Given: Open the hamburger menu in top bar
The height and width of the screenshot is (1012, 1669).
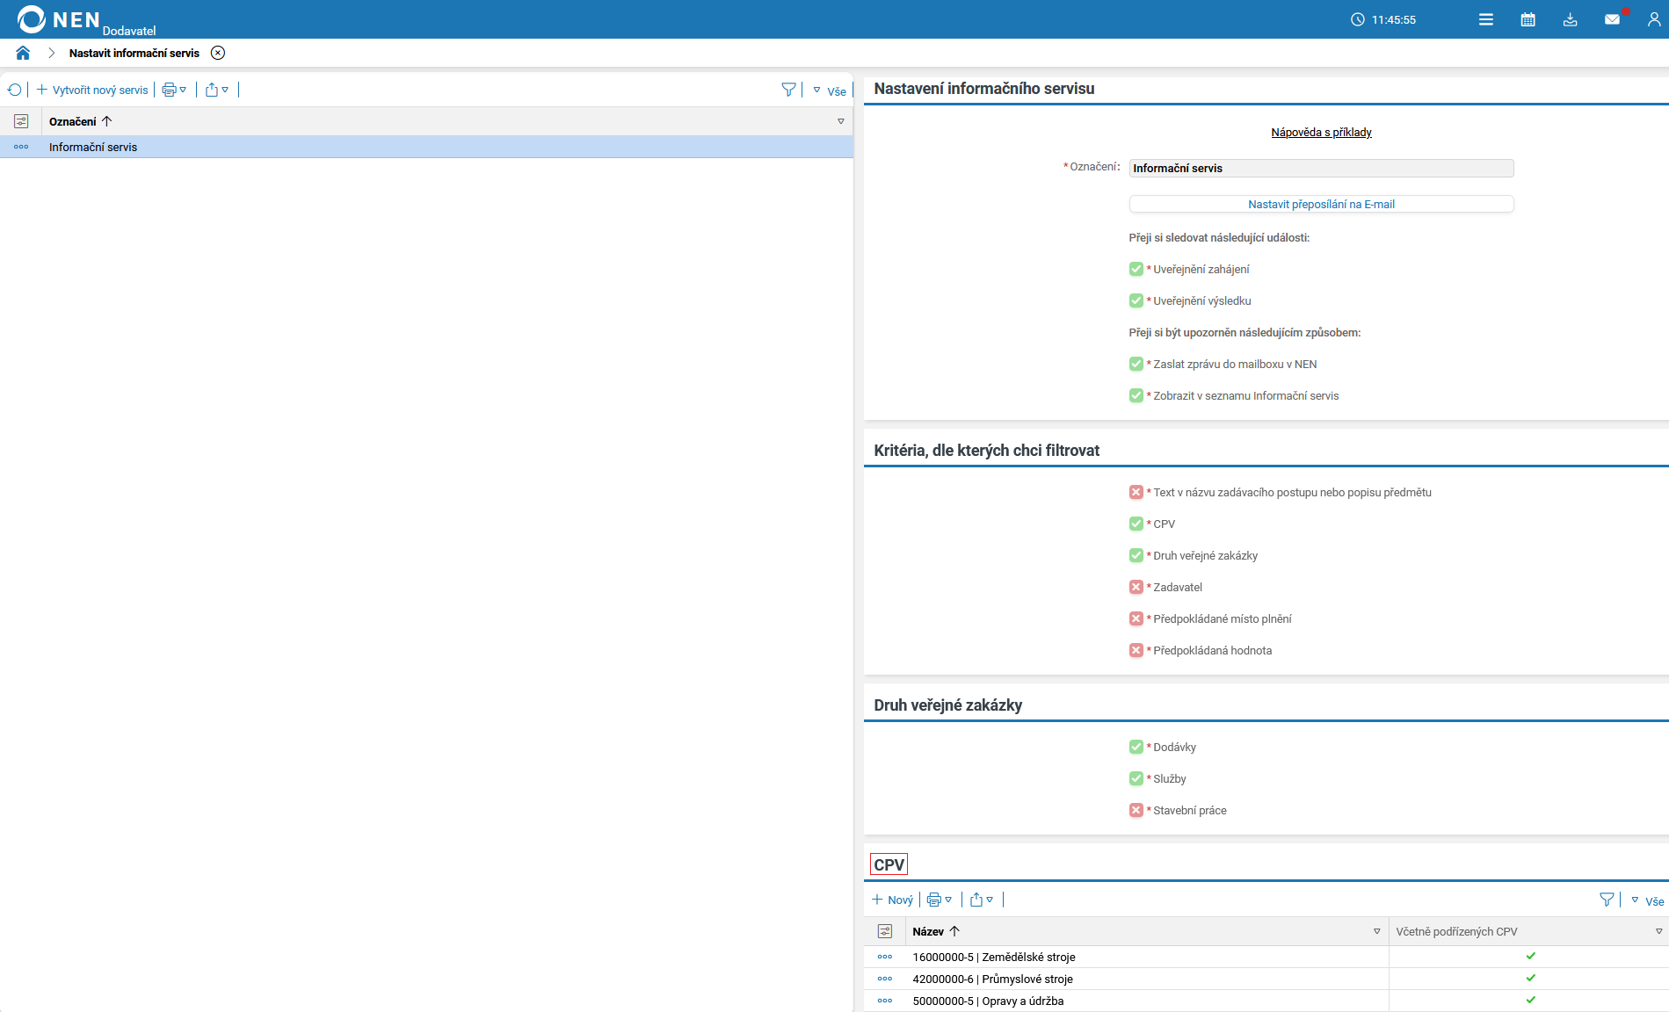Looking at the screenshot, I should click(x=1485, y=19).
